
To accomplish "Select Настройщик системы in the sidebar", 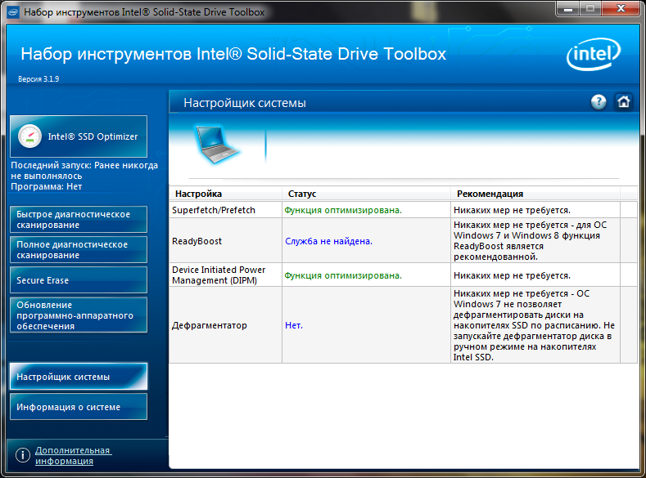I will 79,377.
